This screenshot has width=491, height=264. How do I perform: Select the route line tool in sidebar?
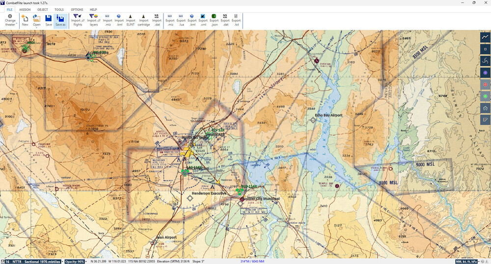(x=485, y=38)
